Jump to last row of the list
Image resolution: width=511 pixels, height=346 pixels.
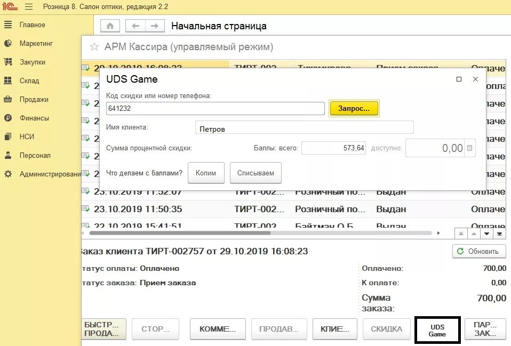[499, 234]
